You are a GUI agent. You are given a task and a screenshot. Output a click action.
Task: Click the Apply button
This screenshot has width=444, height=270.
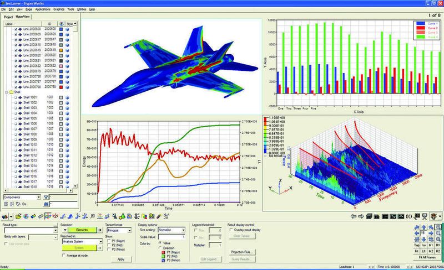(x=121, y=259)
